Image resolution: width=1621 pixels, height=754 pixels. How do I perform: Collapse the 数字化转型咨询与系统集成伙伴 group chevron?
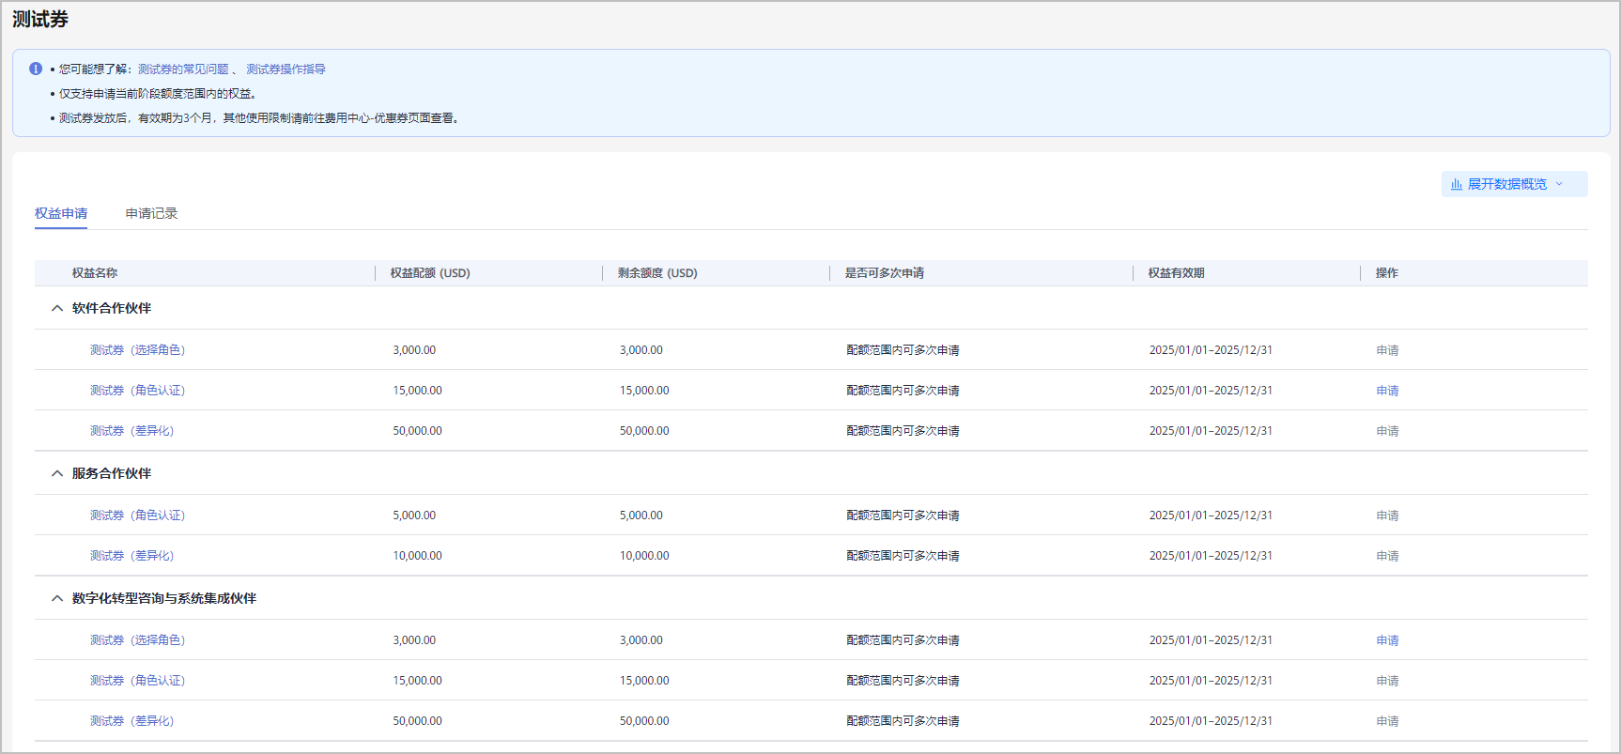pos(57,598)
